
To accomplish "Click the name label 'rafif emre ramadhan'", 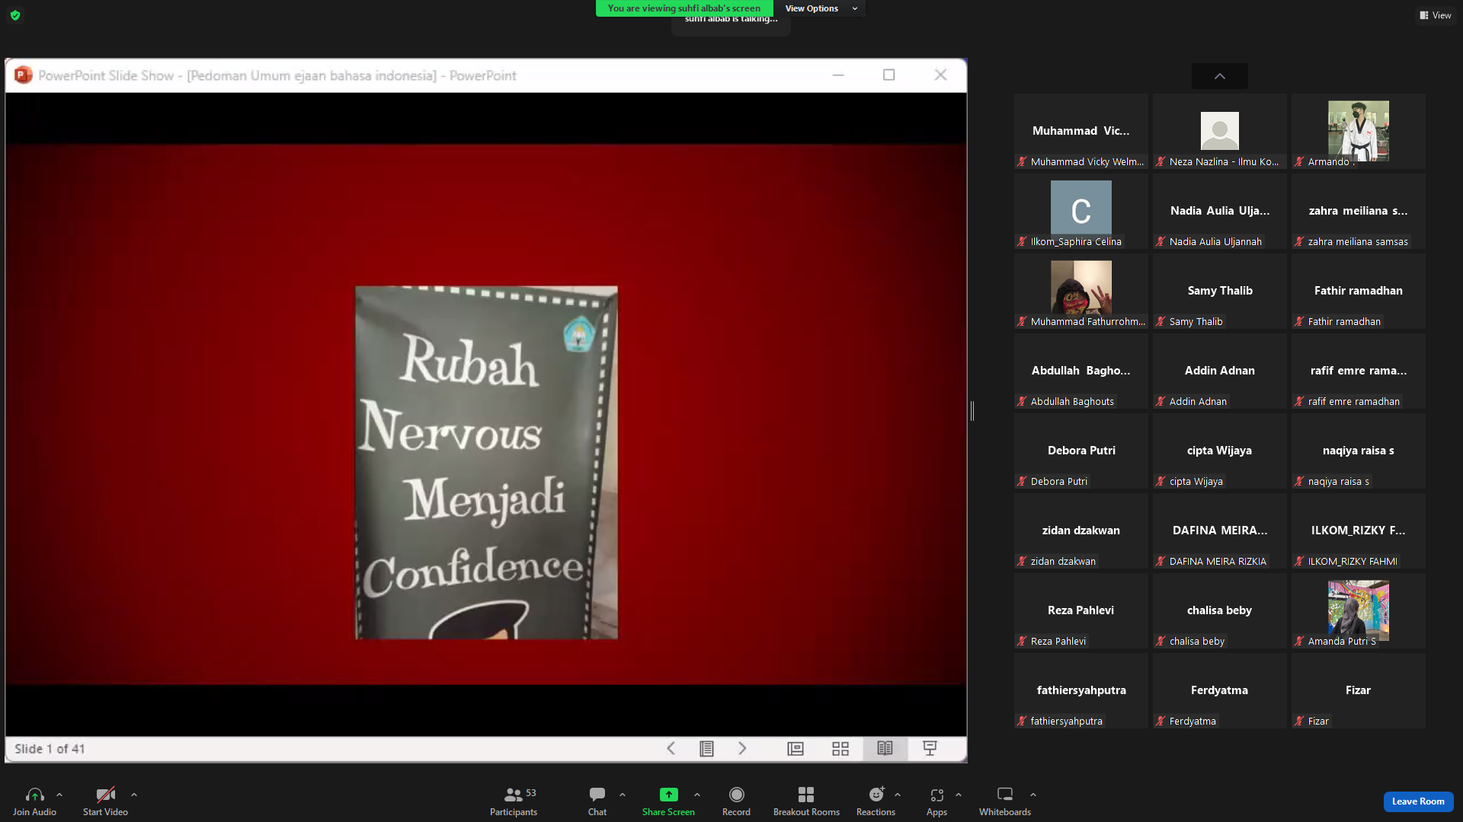I will [1354, 402].
